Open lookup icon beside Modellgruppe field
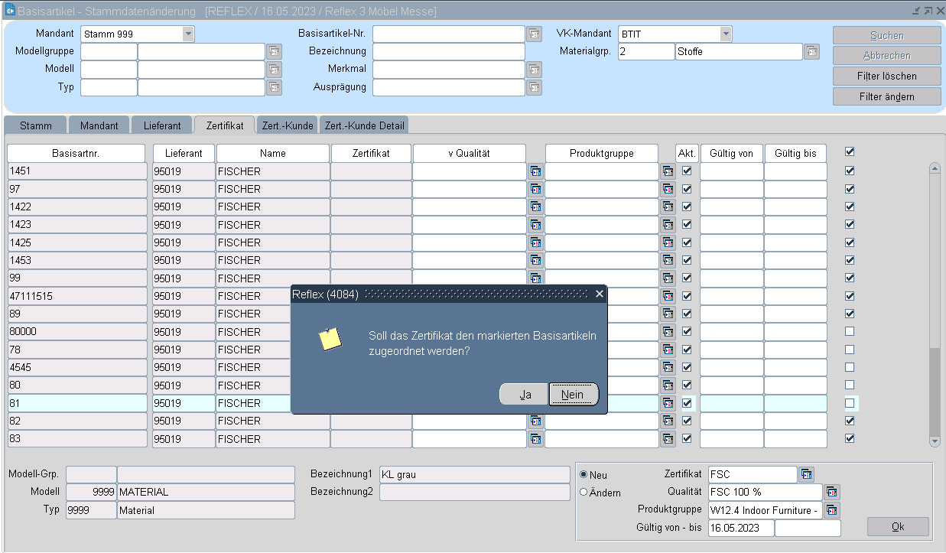 274,51
